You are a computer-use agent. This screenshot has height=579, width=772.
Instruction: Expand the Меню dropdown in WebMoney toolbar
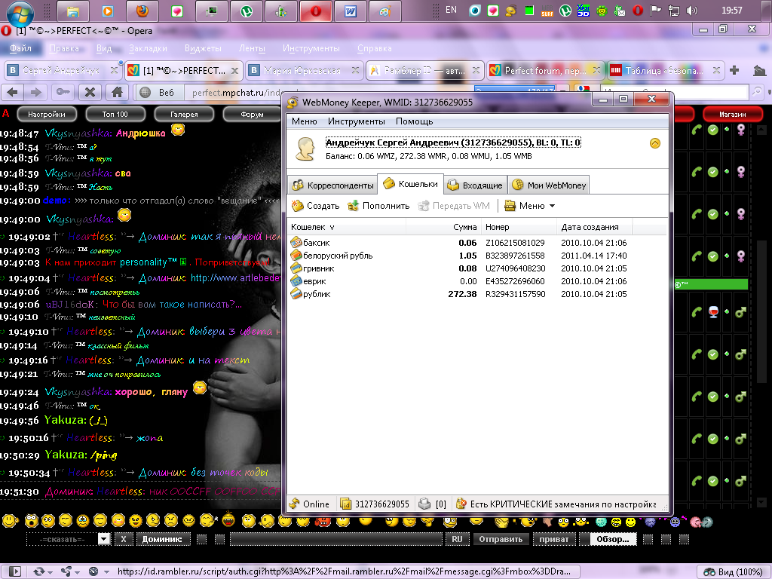click(x=552, y=206)
